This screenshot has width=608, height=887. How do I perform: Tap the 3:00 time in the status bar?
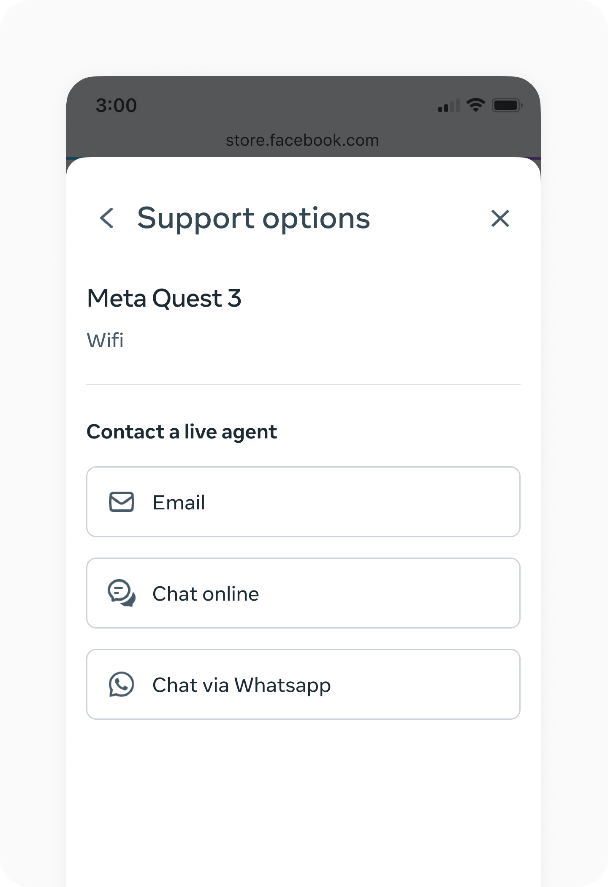117,106
